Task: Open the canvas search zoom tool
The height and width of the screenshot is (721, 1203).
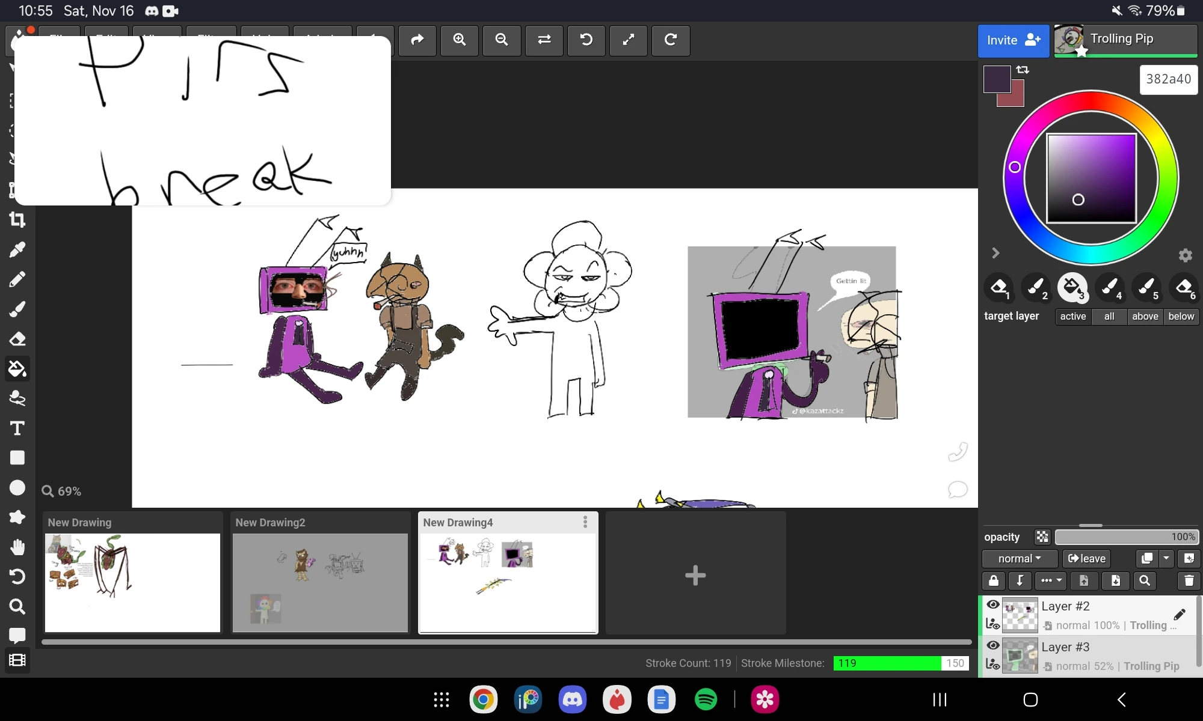Action: (x=17, y=607)
